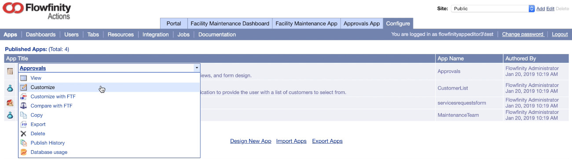Open Users in the navigation bar
This screenshot has width=572, height=159.
point(71,35)
